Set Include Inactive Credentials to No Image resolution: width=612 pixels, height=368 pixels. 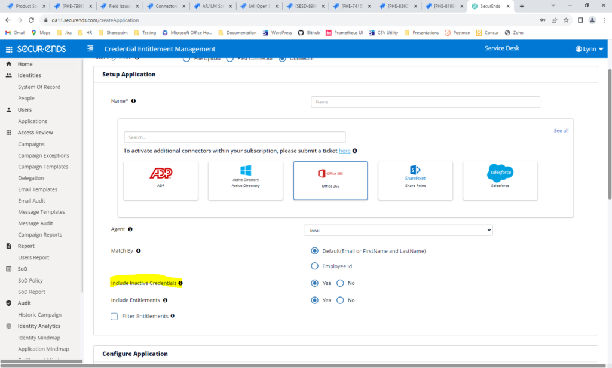pyautogui.click(x=340, y=283)
